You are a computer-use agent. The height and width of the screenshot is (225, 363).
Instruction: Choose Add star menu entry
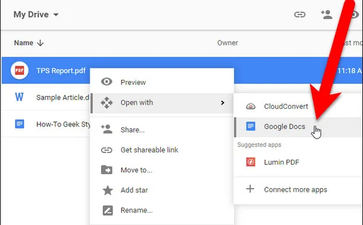tap(162, 190)
